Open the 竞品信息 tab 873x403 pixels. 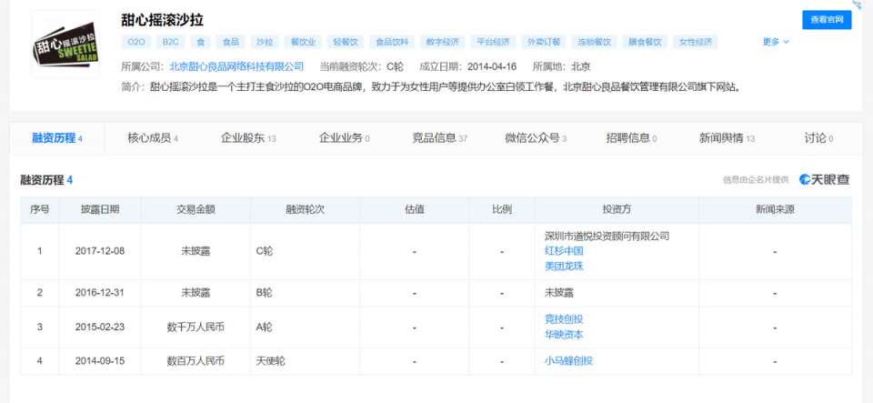439,138
